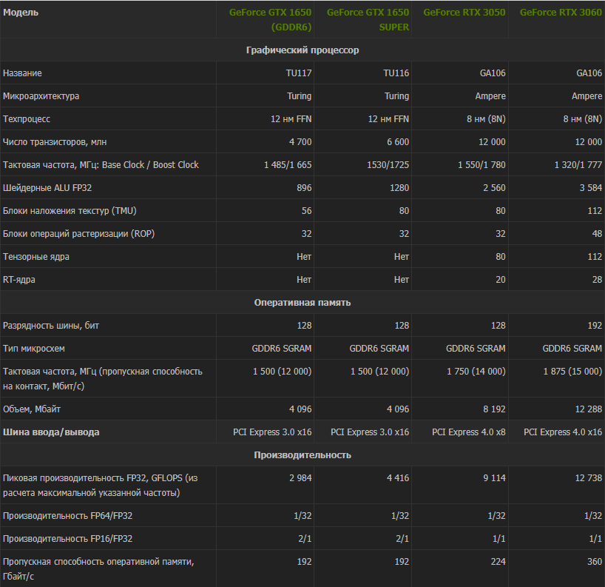Select the 'Графический процессор' section heading

(x=302, y=50)
